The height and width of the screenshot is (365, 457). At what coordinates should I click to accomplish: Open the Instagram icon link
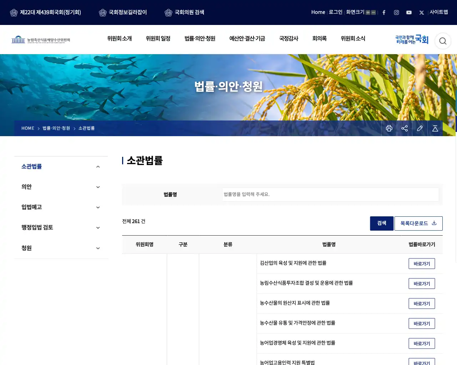click(x=396, y=12)
